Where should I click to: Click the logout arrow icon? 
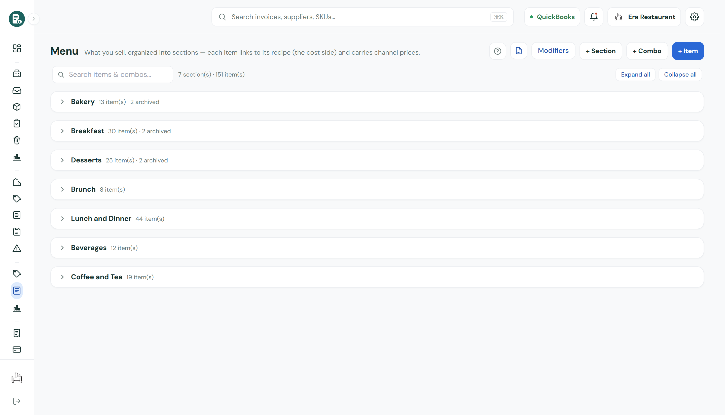17,401
